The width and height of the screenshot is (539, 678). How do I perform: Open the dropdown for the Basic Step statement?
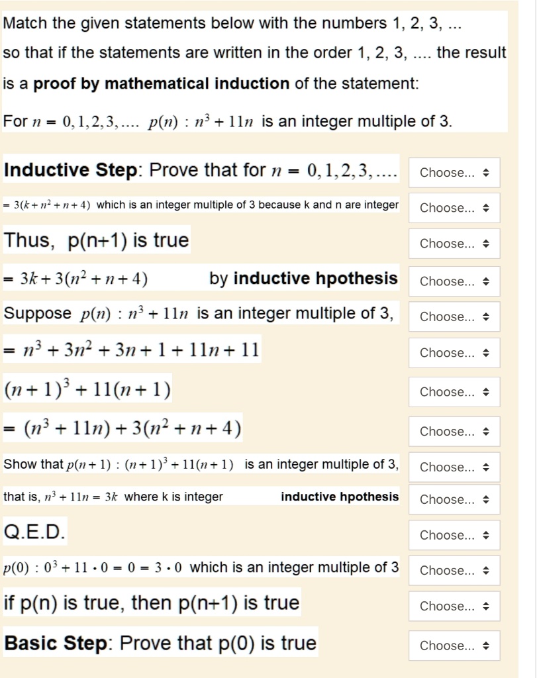click(454, 646)
